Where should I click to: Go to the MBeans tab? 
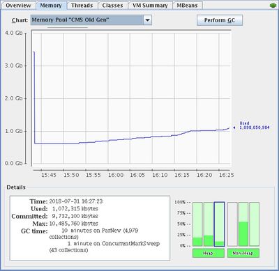click(188, 6)
